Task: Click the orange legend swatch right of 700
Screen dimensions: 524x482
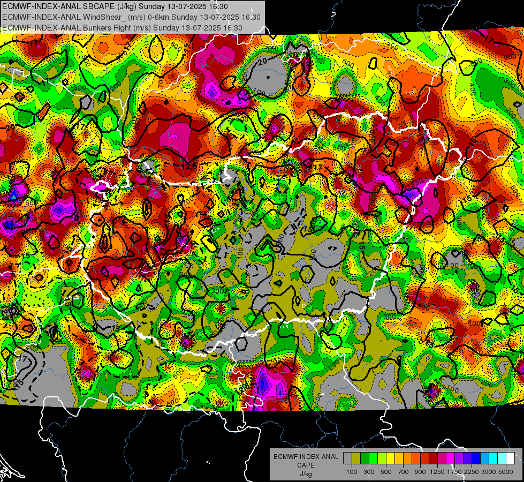Action: tap(408, 458)
